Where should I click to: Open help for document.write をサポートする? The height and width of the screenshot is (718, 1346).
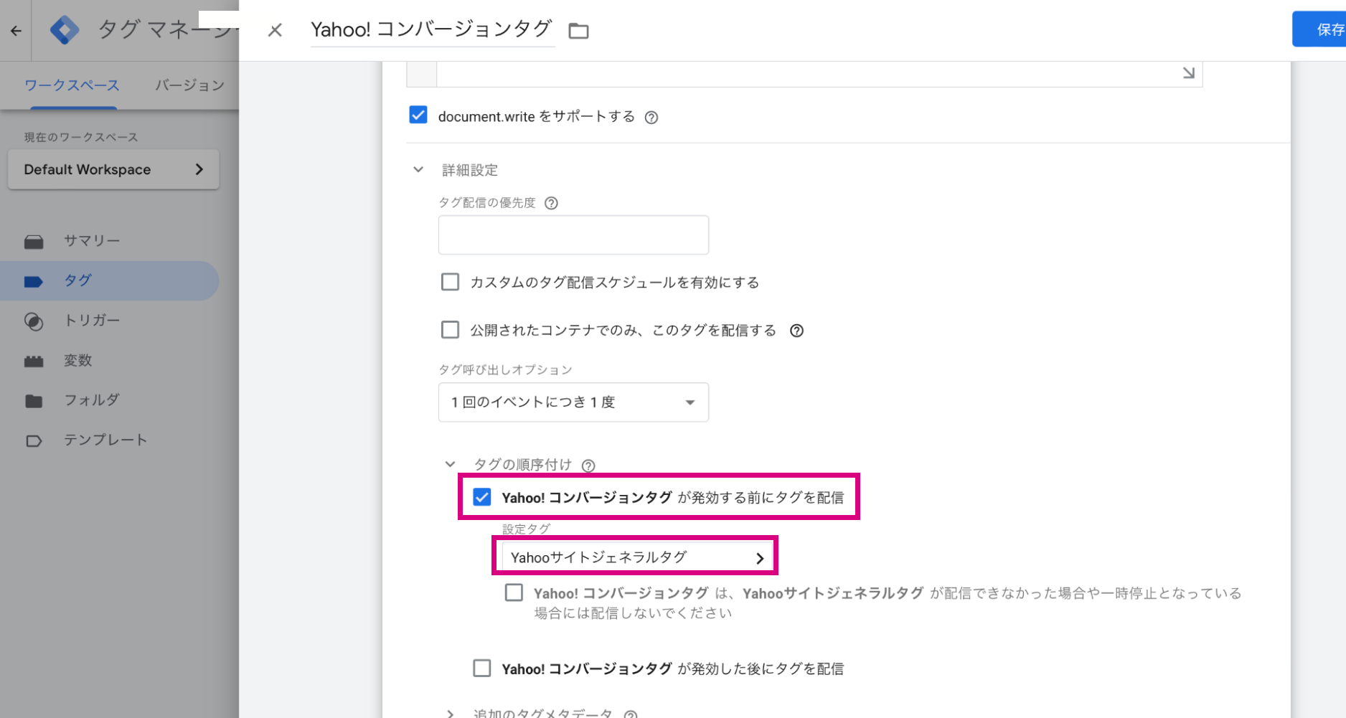click(651, 118)
